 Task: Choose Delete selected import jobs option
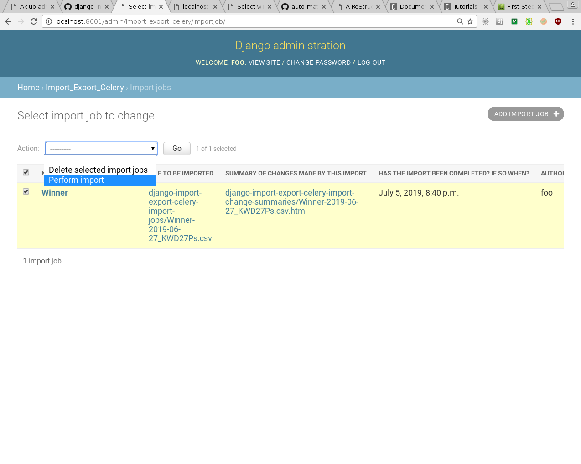[100, 170]
